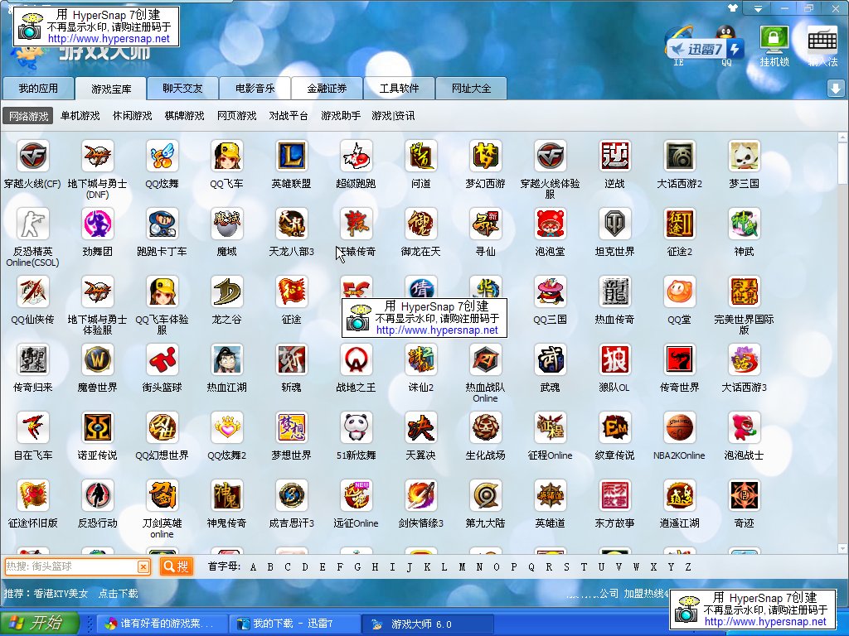Click the 点击下载 link
Screen dimensions: 849x636
pyautogui.click(x=118, y=594)
